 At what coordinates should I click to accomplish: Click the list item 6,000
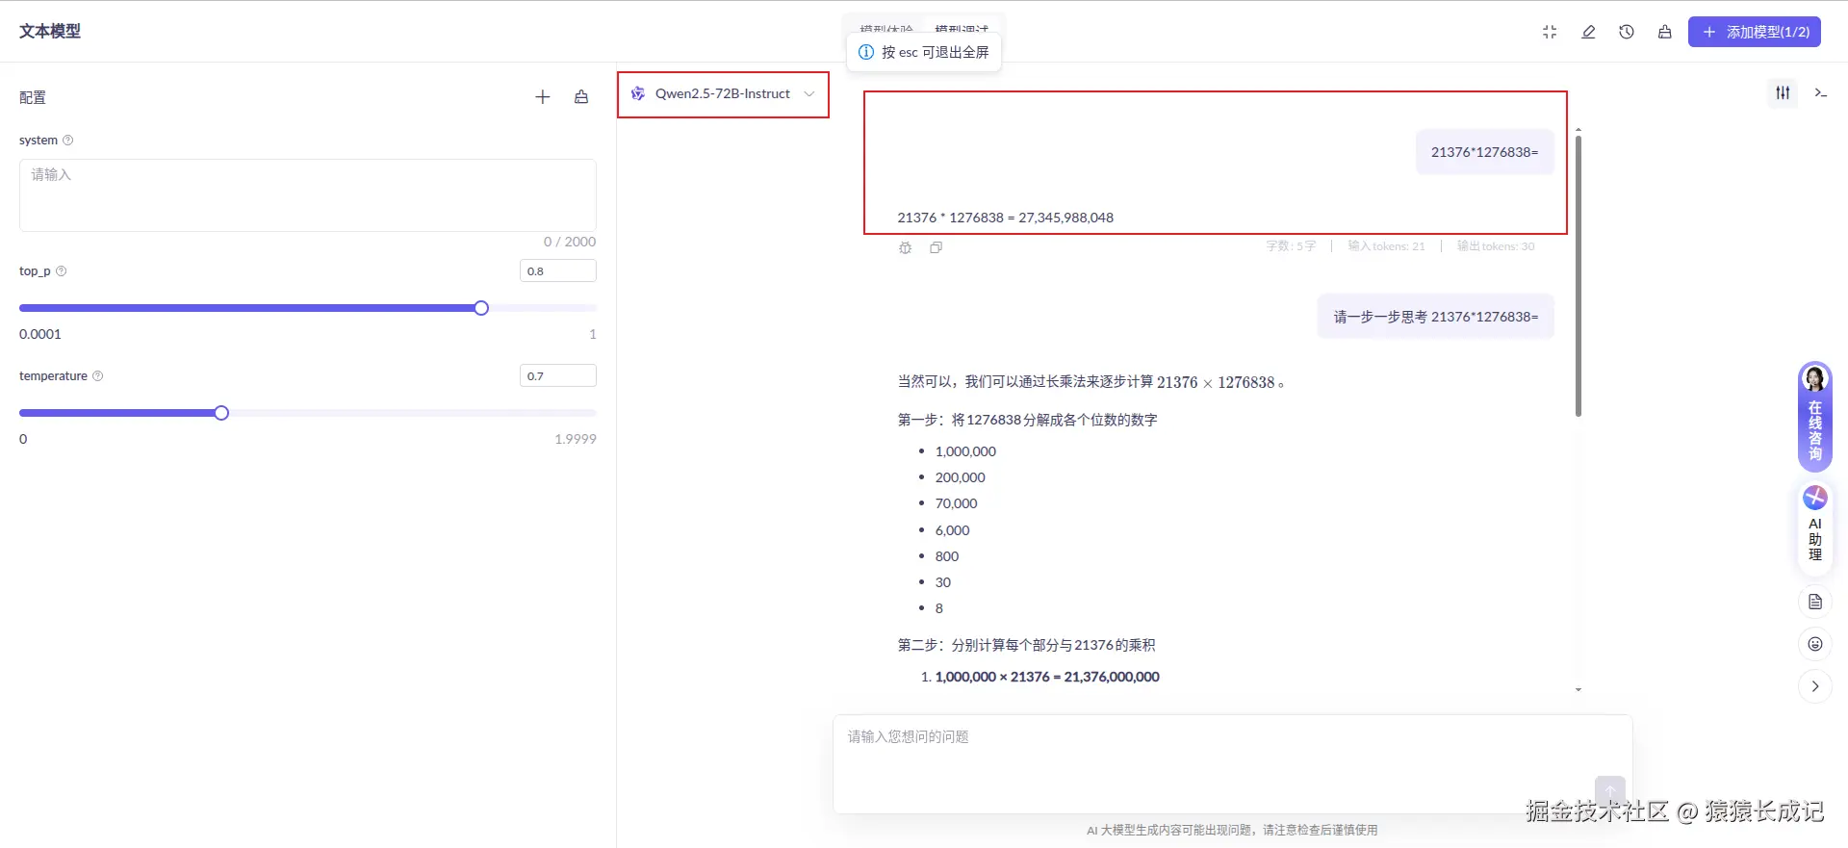pyautogui.click(x=952, y=530)
